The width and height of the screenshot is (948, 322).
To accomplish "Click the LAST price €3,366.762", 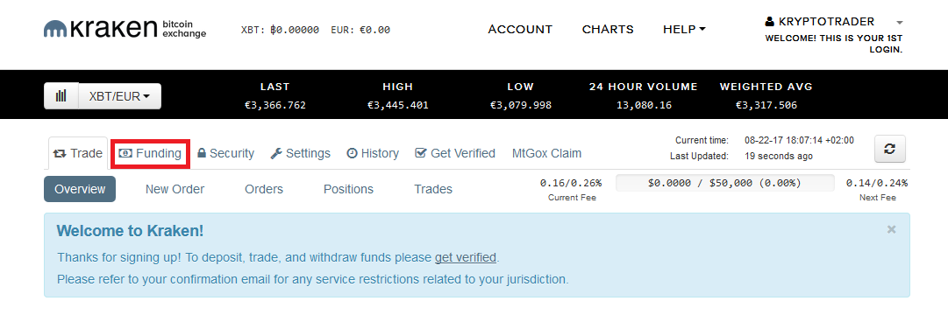I will [275, 106].
